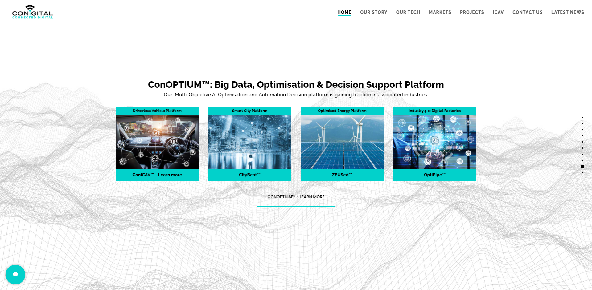Open the Our Story menu item
Image resolution: width=592 pixels, height=290 pixels.
pos(373,12)
